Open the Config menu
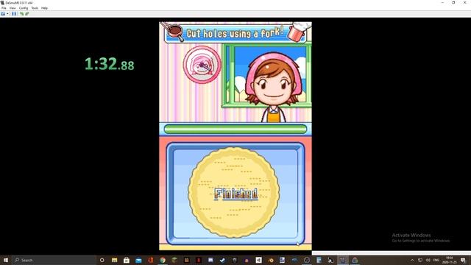The height and width of the screenshot is (265, 471). coord(24,8)
